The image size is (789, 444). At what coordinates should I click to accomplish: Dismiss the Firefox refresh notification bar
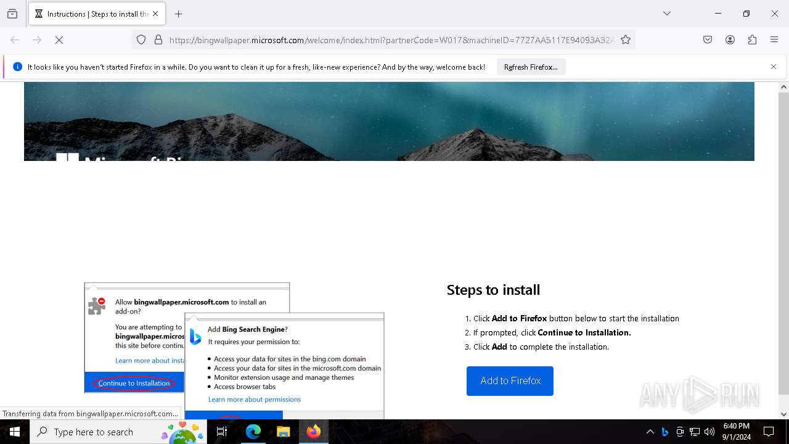click(774, 67)
